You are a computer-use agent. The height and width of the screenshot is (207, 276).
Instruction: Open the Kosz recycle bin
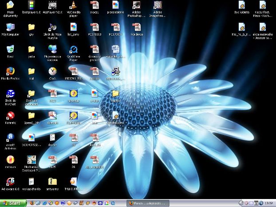[10, 49]
